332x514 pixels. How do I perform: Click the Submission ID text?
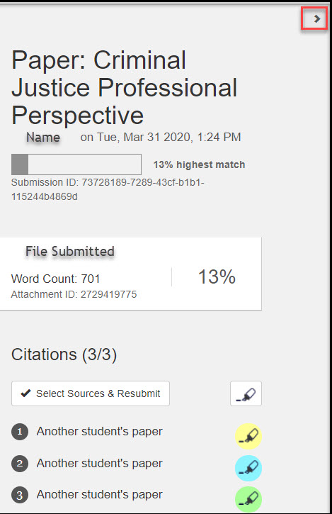pyautogui.click(x=108, y=189)
